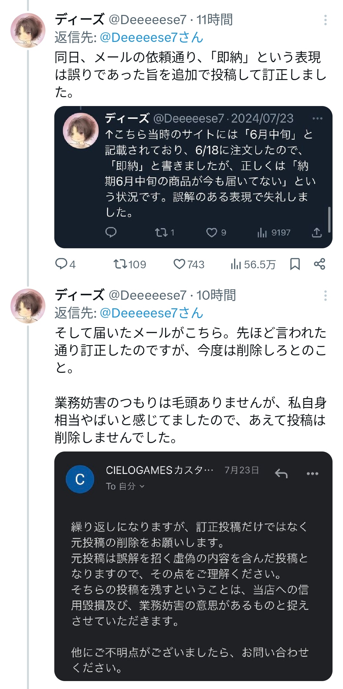The image size is (343, 689).
Task: Bookmark the first tweet
Action: click(295, 264)
